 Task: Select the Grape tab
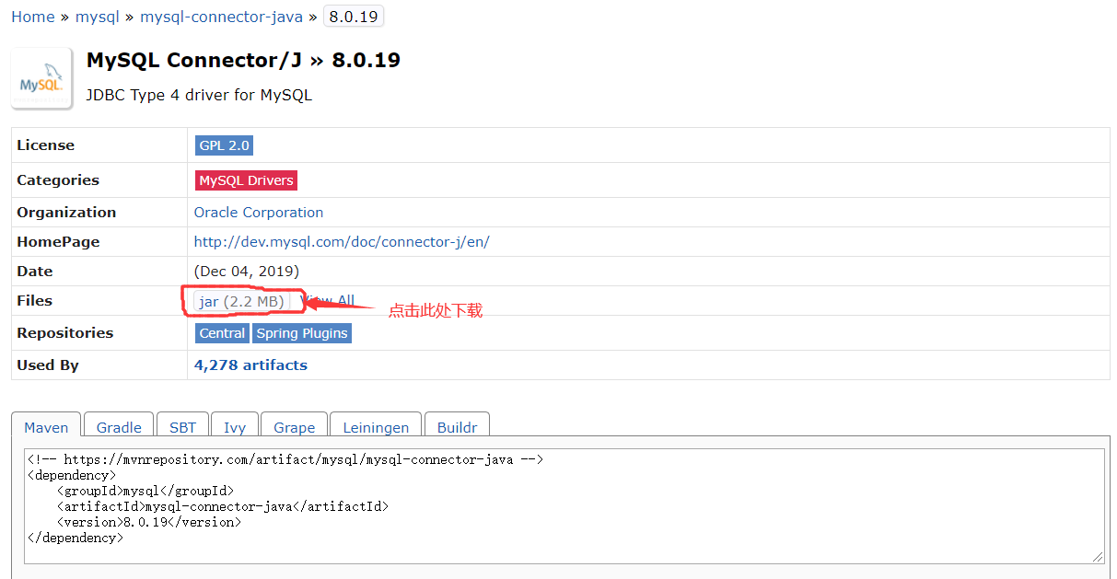294,426
